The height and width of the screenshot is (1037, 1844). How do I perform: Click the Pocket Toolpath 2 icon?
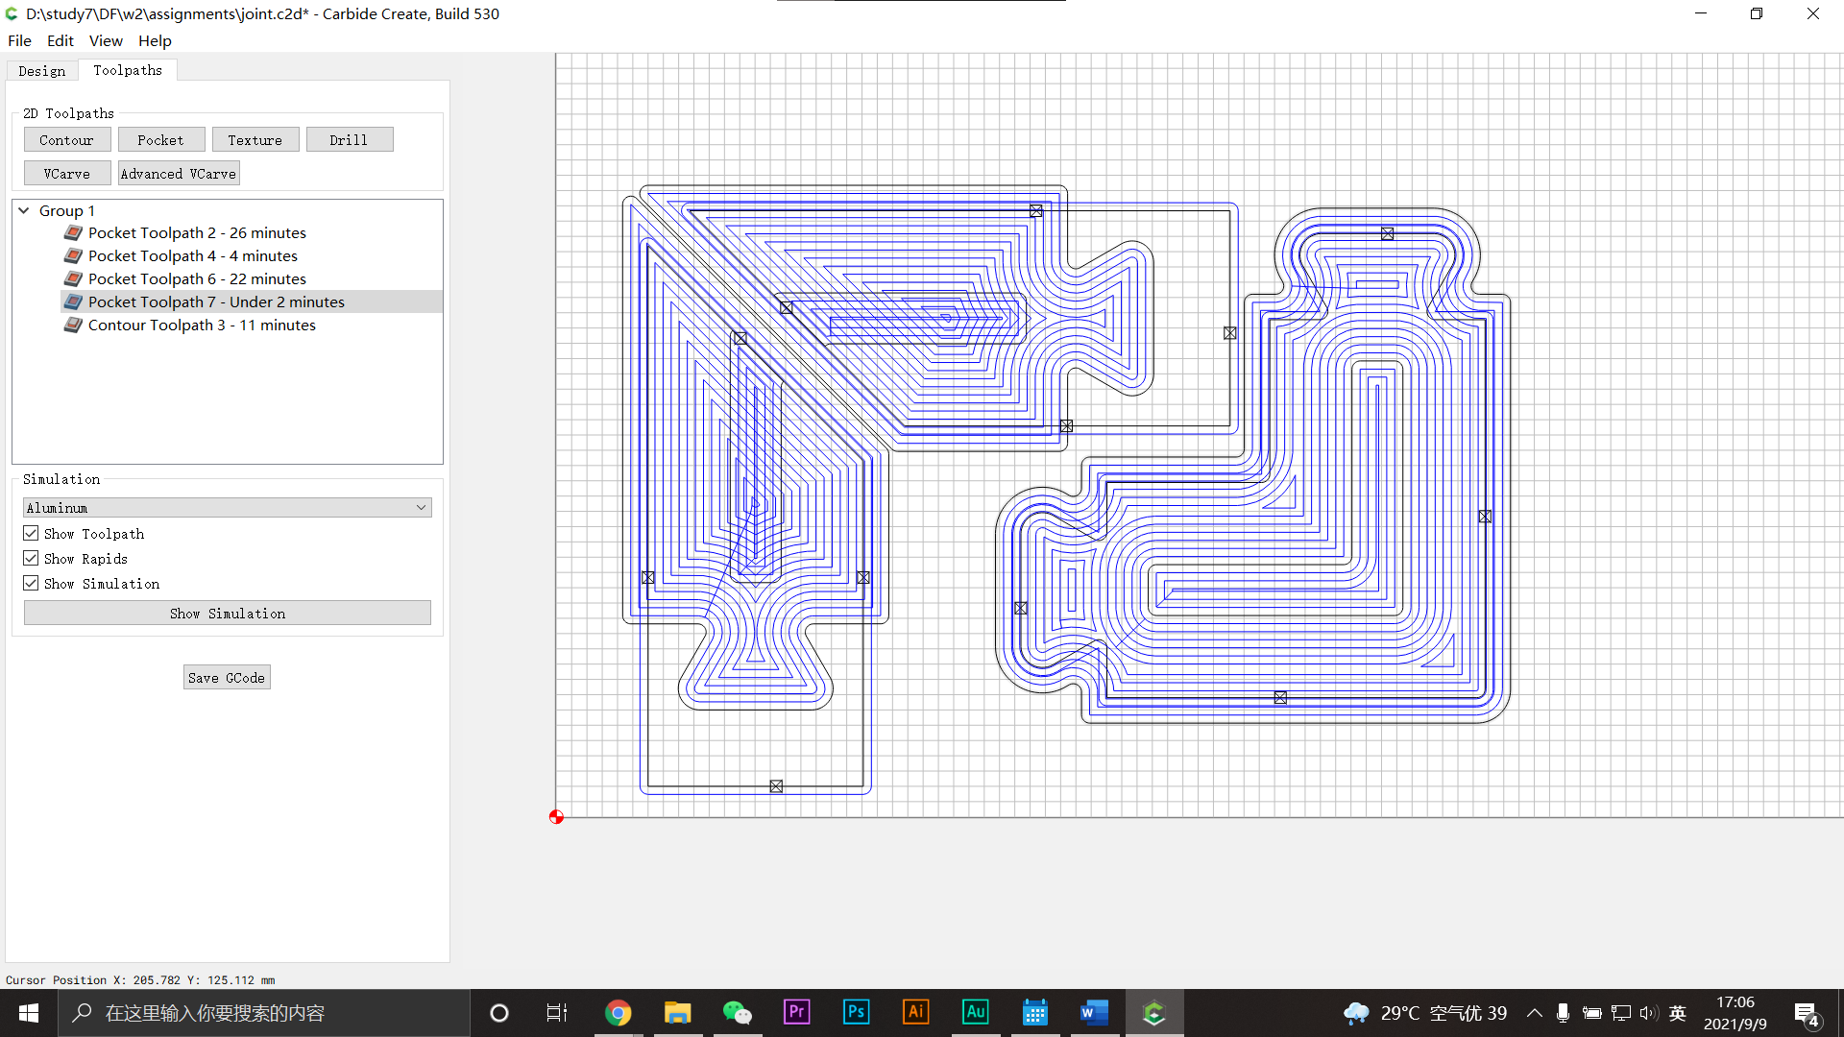pos(73,232)
